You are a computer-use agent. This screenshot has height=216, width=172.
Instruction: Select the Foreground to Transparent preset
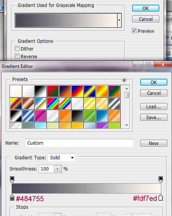pos(28,91)
